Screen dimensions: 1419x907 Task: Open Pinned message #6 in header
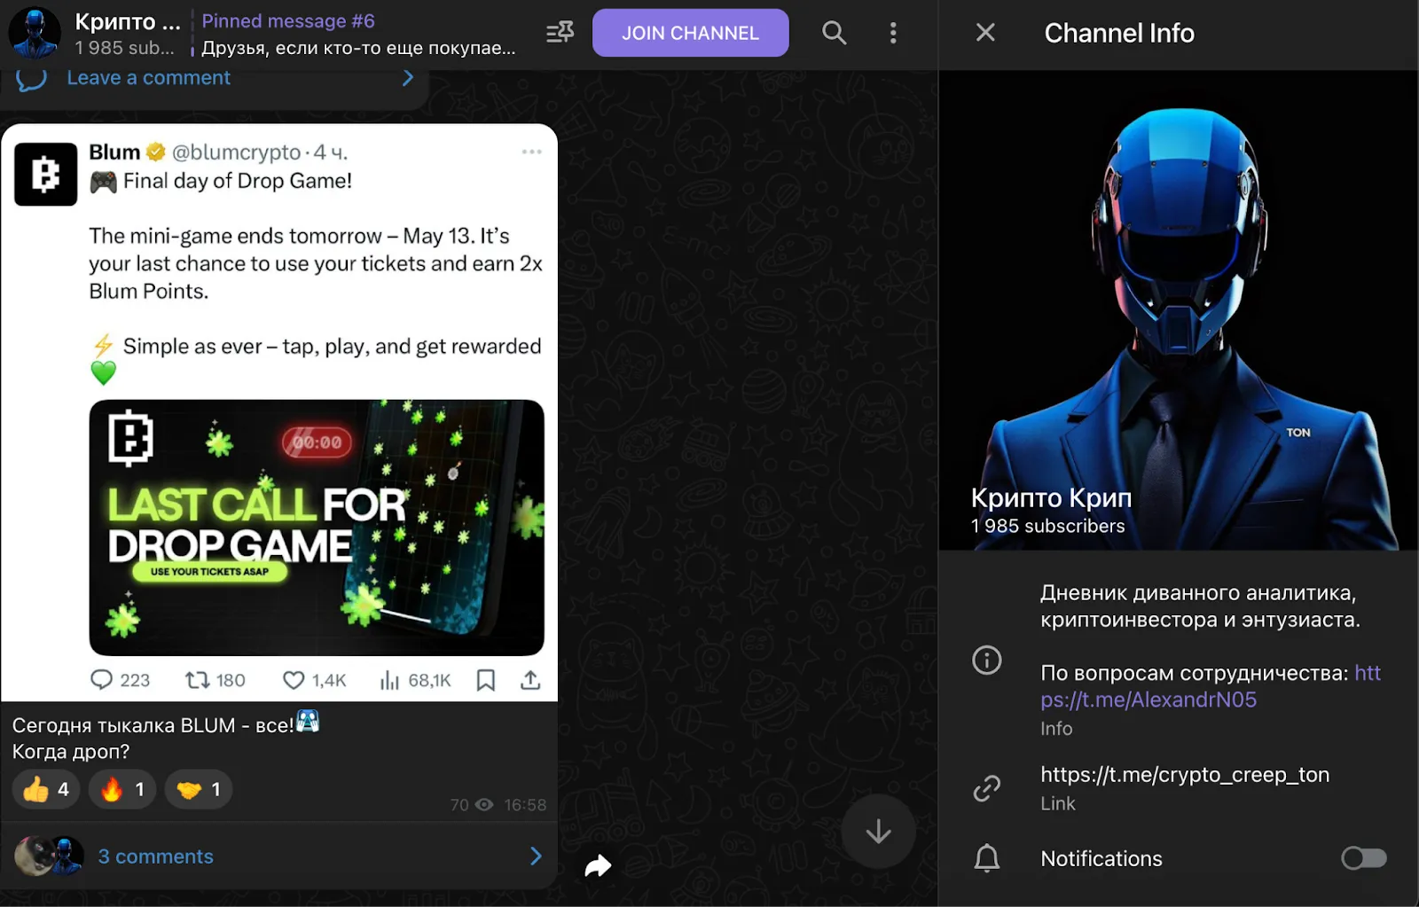pyautogui.click(x=358, y=34)
